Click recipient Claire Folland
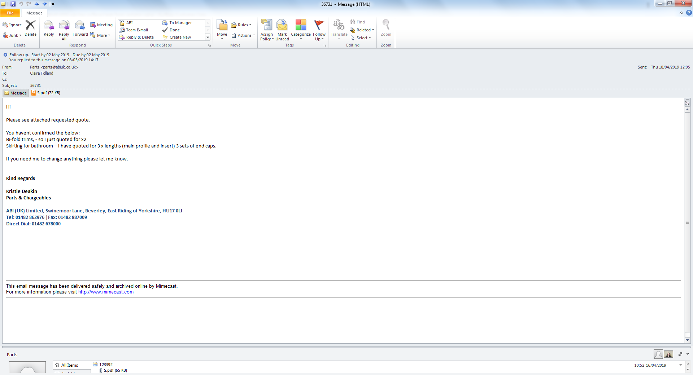The width and height of the screenshot is (693, 375). click(x=42, y=73)
